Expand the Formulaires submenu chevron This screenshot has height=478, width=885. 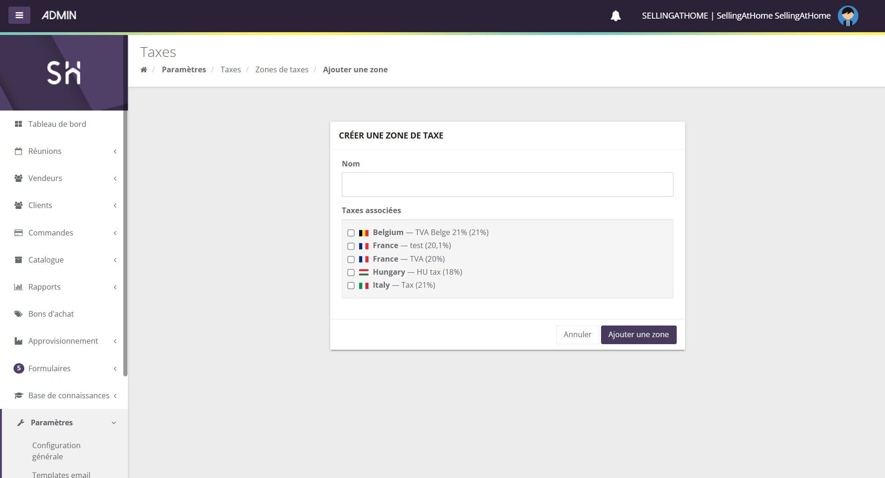pyautogui.click(x=115, y=368)
